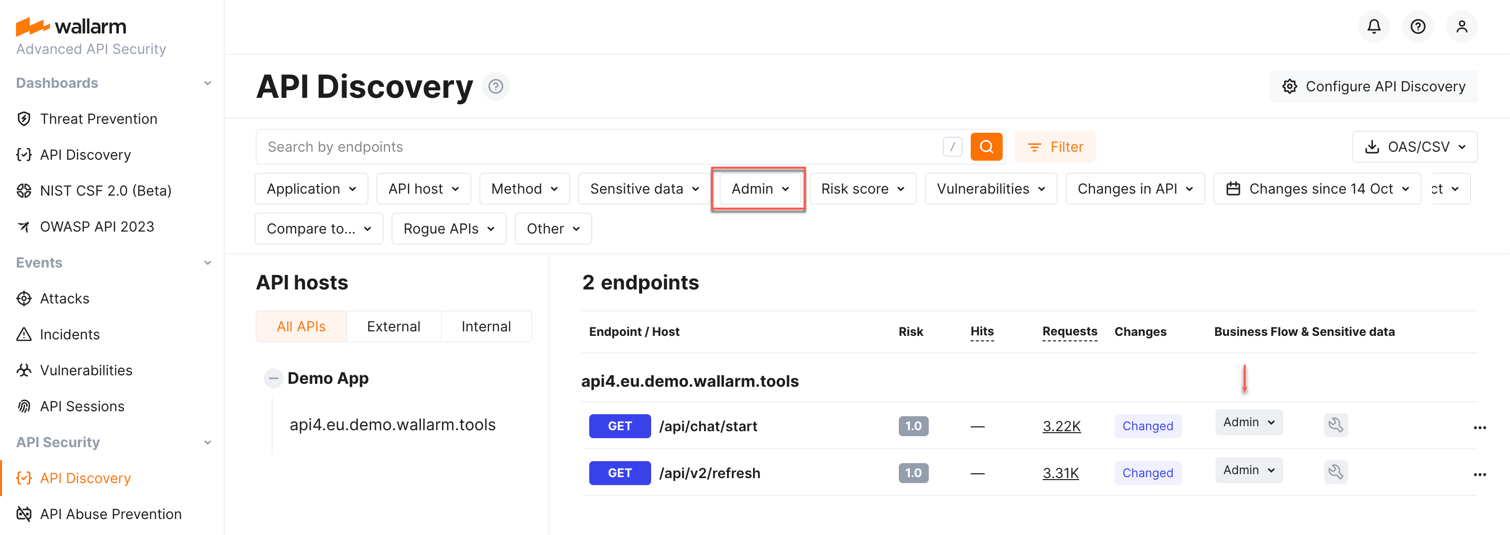
Task: Switch to the External APIs tab
Action: point(393,326)
